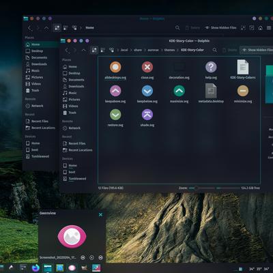Open Downloads in the KDE-Story-Color window sidebar

pos(73,87)
